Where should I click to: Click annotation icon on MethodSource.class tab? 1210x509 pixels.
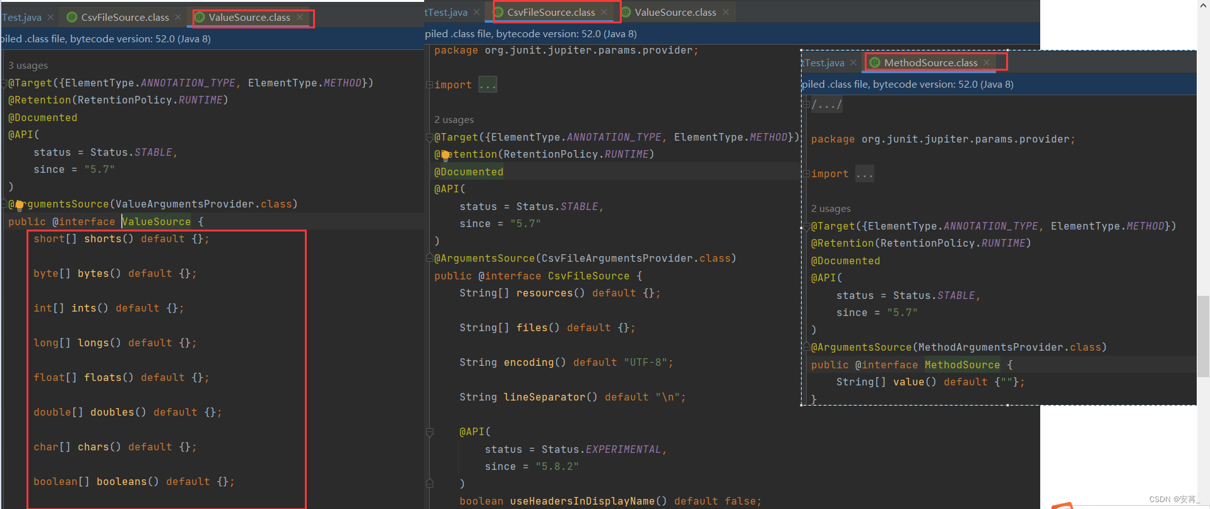pos(875,63)
